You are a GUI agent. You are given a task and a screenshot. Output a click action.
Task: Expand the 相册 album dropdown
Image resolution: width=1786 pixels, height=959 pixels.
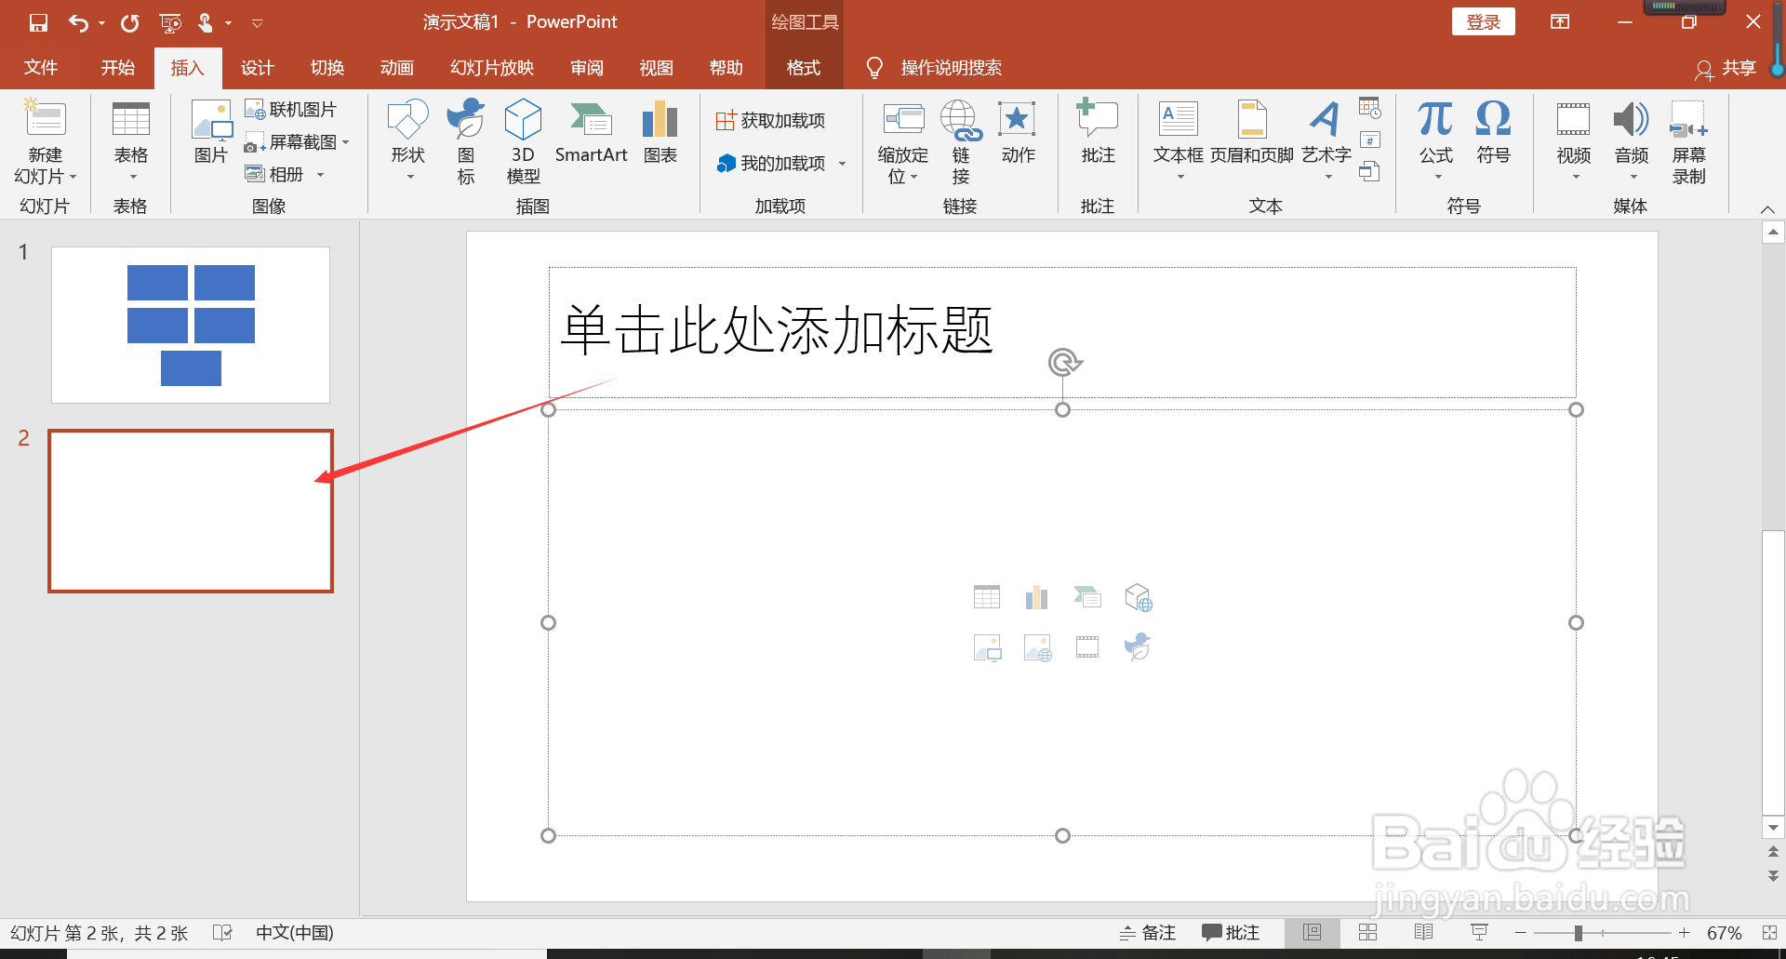(321, 174)
